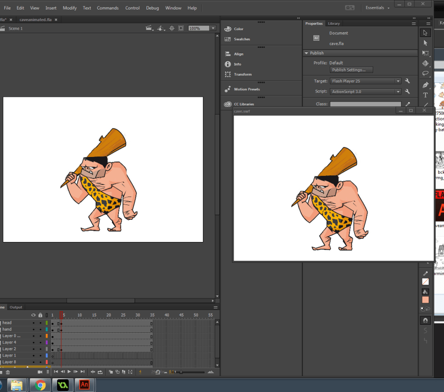
Task: Hide the head layer via eye column
Action: 33,323
